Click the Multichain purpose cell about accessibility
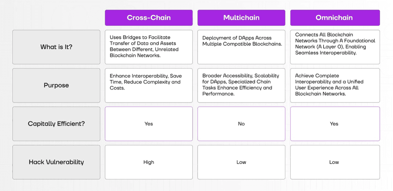This screenshot has width=393, height=191. coord(241,85)
